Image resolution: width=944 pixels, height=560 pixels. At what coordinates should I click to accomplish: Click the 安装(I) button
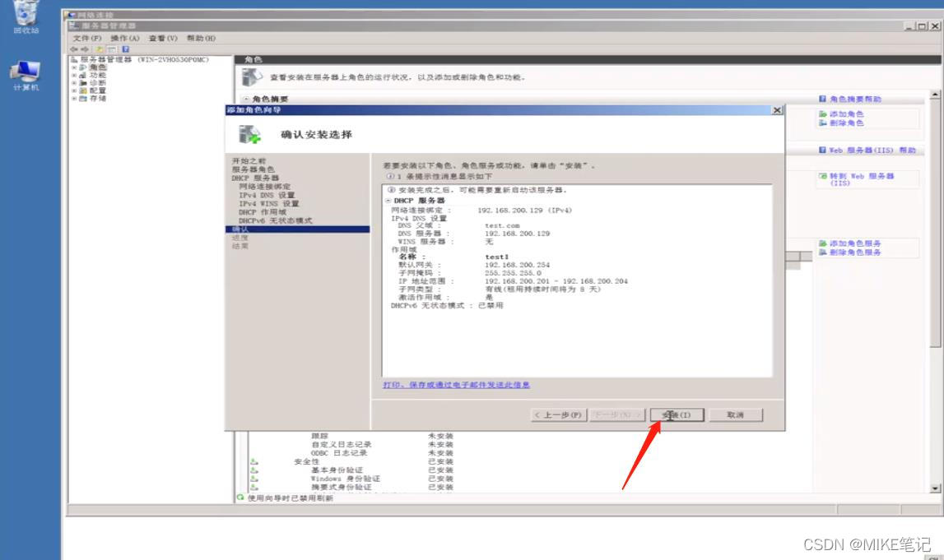coord(677,415)
